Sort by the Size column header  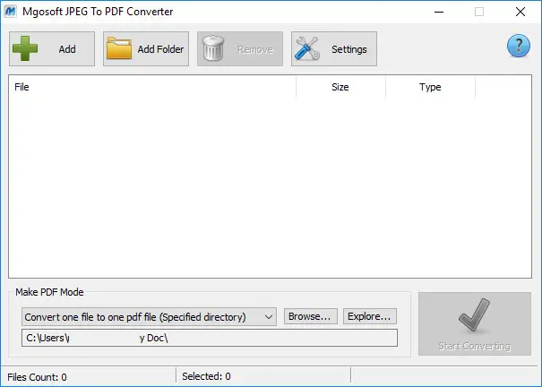click(x=340, y=87)
